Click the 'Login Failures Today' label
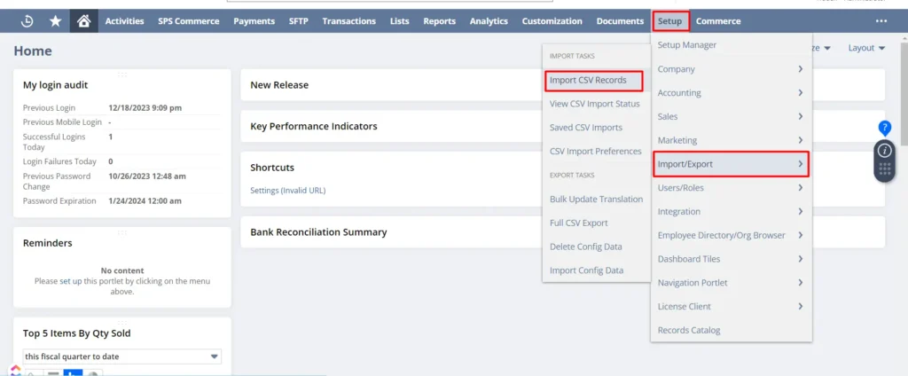908x376 pixels. (x=59, y=161)
